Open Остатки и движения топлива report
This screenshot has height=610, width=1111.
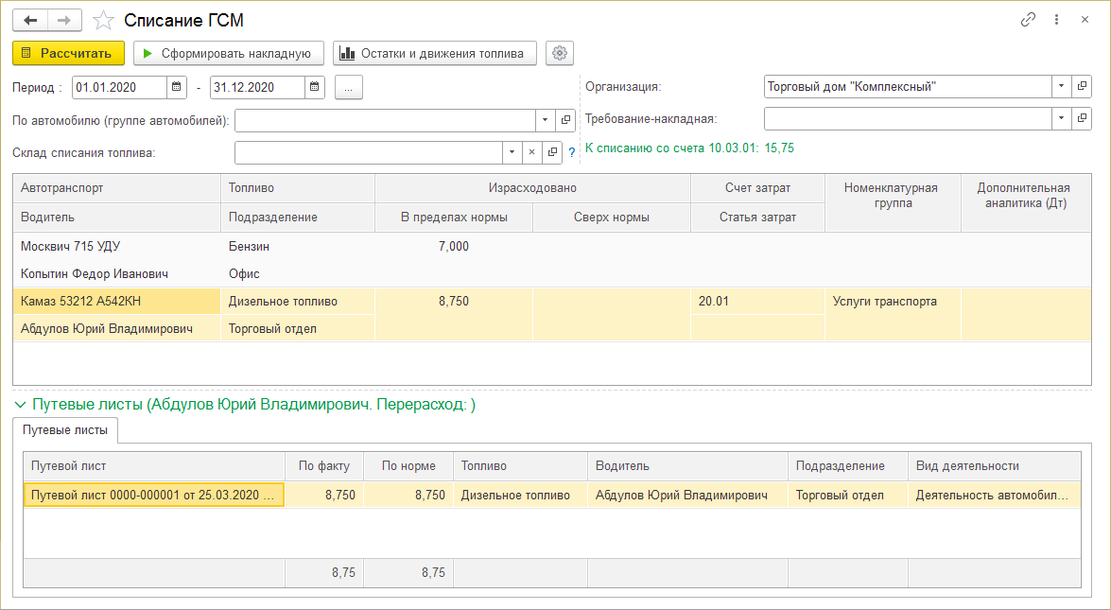click(x=435, y=53)
